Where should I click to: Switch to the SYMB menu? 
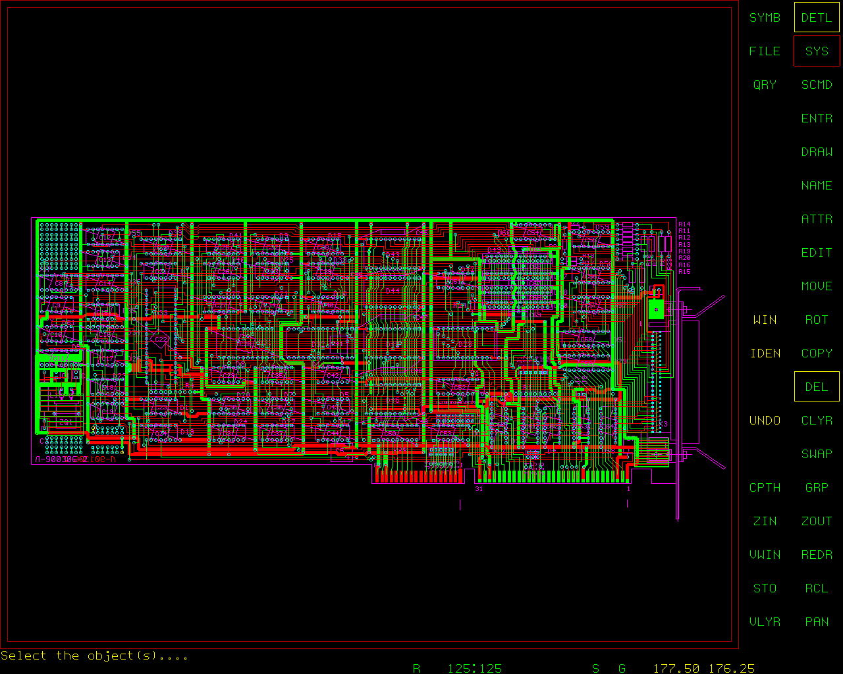[765, 18]
